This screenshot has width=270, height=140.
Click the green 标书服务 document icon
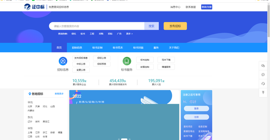(127, 61)
